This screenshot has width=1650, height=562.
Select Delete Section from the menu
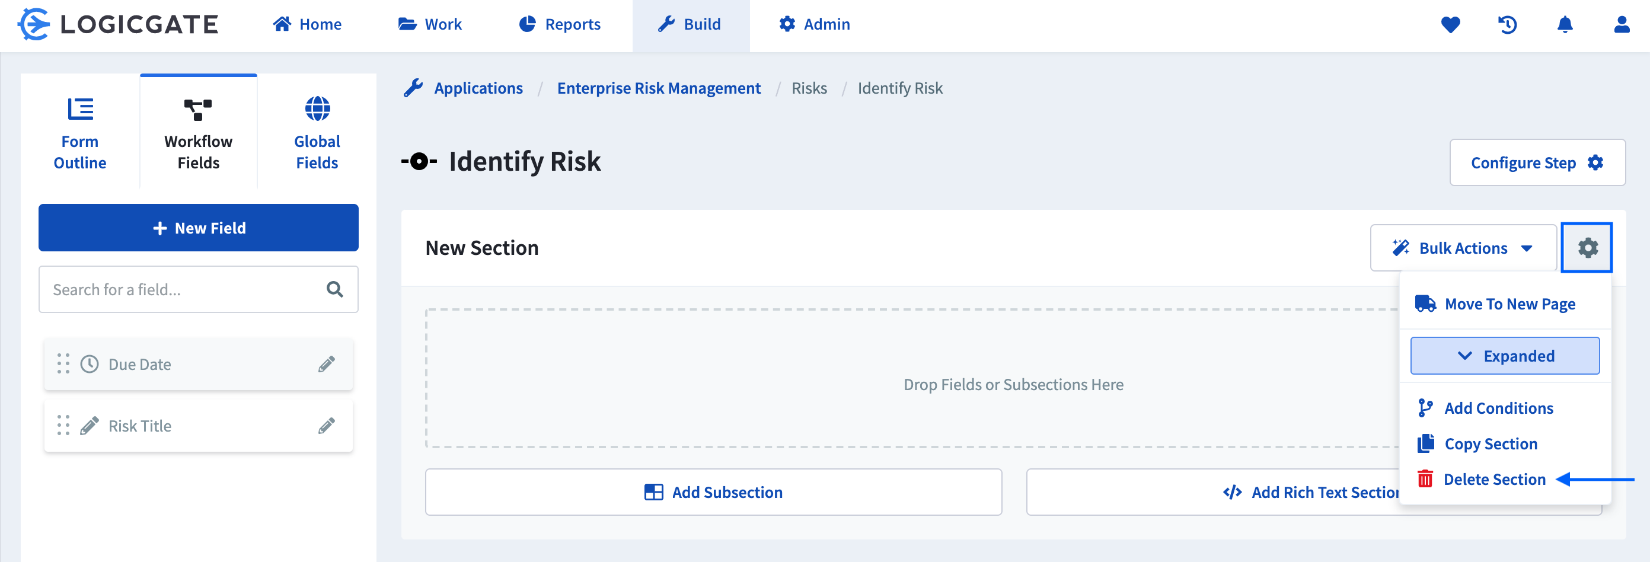pyautogui.click(x=1493, y=480)
